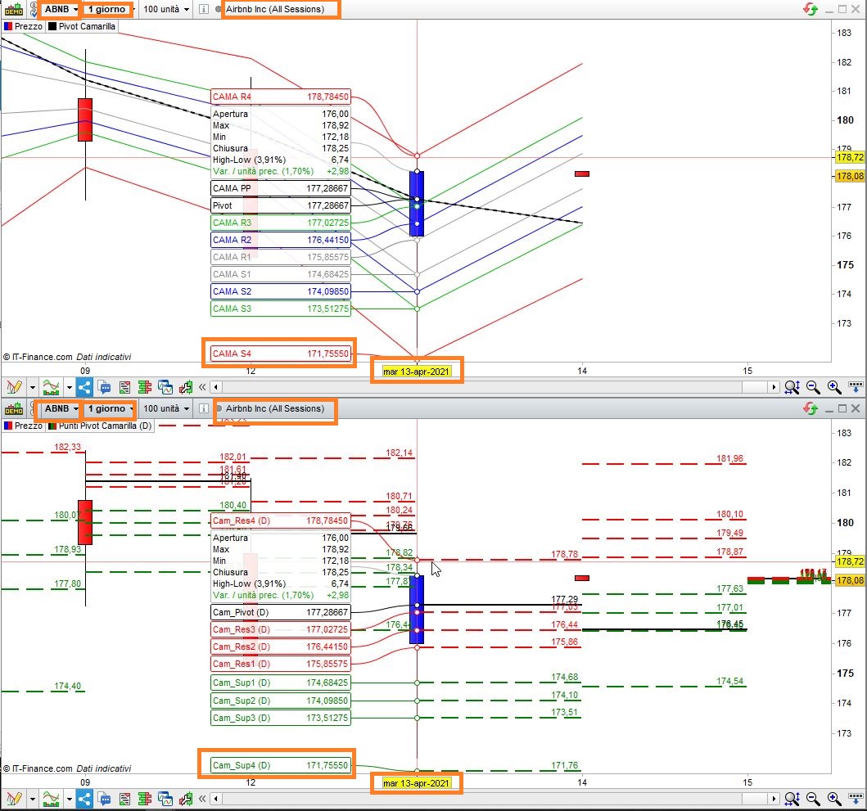Zoom in on the bottom chart
Image resolution: width=867 pixels, height=811 pixels.
click(834, 798)
